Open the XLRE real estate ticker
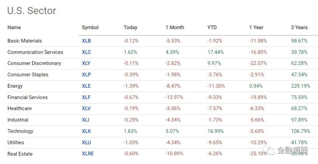Screen dimensions: 318x164 88,154
